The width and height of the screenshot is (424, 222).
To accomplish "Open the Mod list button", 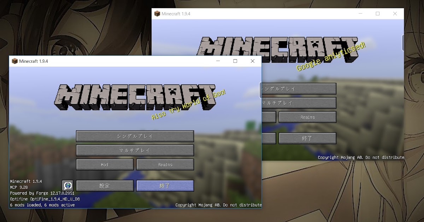I will (105, 165).
